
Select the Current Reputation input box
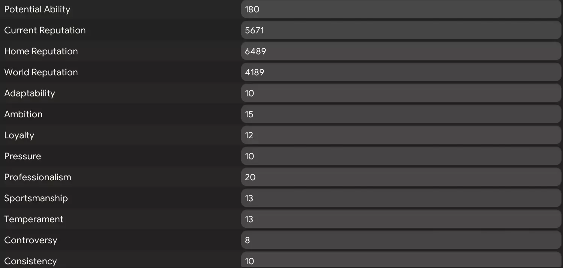point(401,30)
